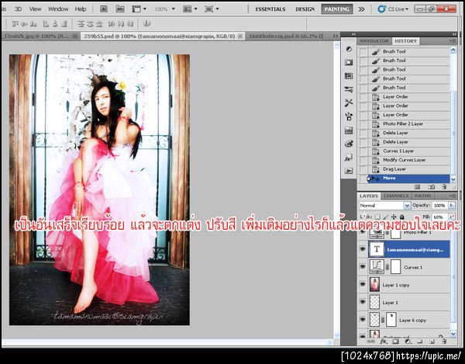Viewport: 465px width, 364px height.
Task: Toggle lock position icon
Action: [x=394, y=217]
